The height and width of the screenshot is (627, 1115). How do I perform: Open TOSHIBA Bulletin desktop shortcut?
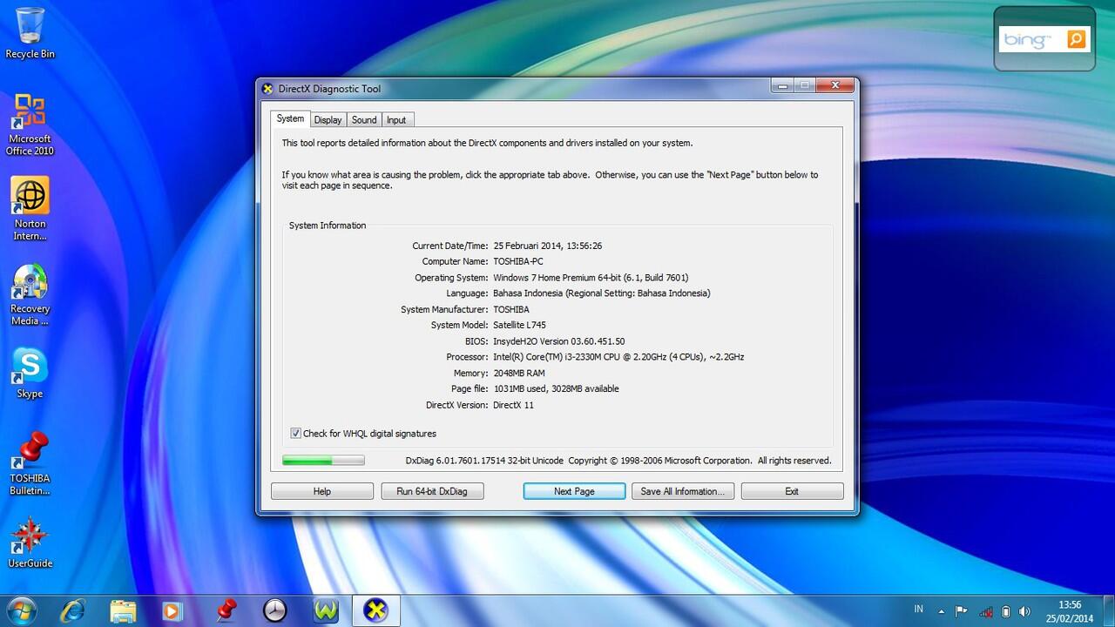click(x=30, y=464)
